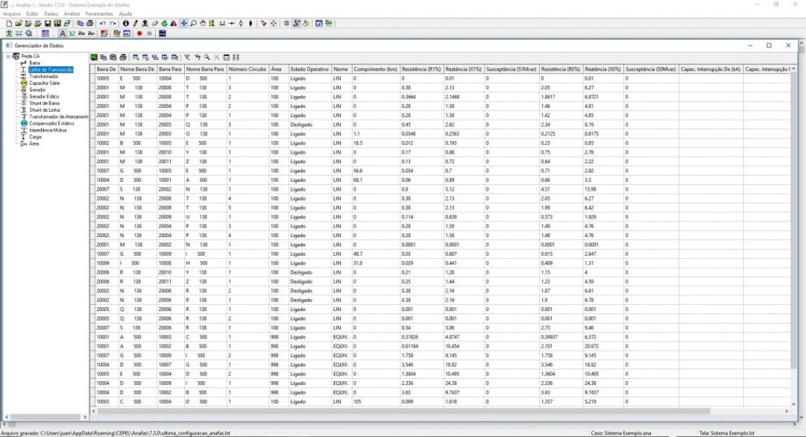Toggle the four-arrow move tool
The height and width of the screenshot is (437, 806).
click(183, 24)
